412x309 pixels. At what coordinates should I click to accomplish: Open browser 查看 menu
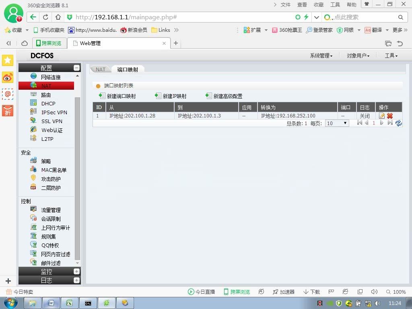[x=302, y=5]
